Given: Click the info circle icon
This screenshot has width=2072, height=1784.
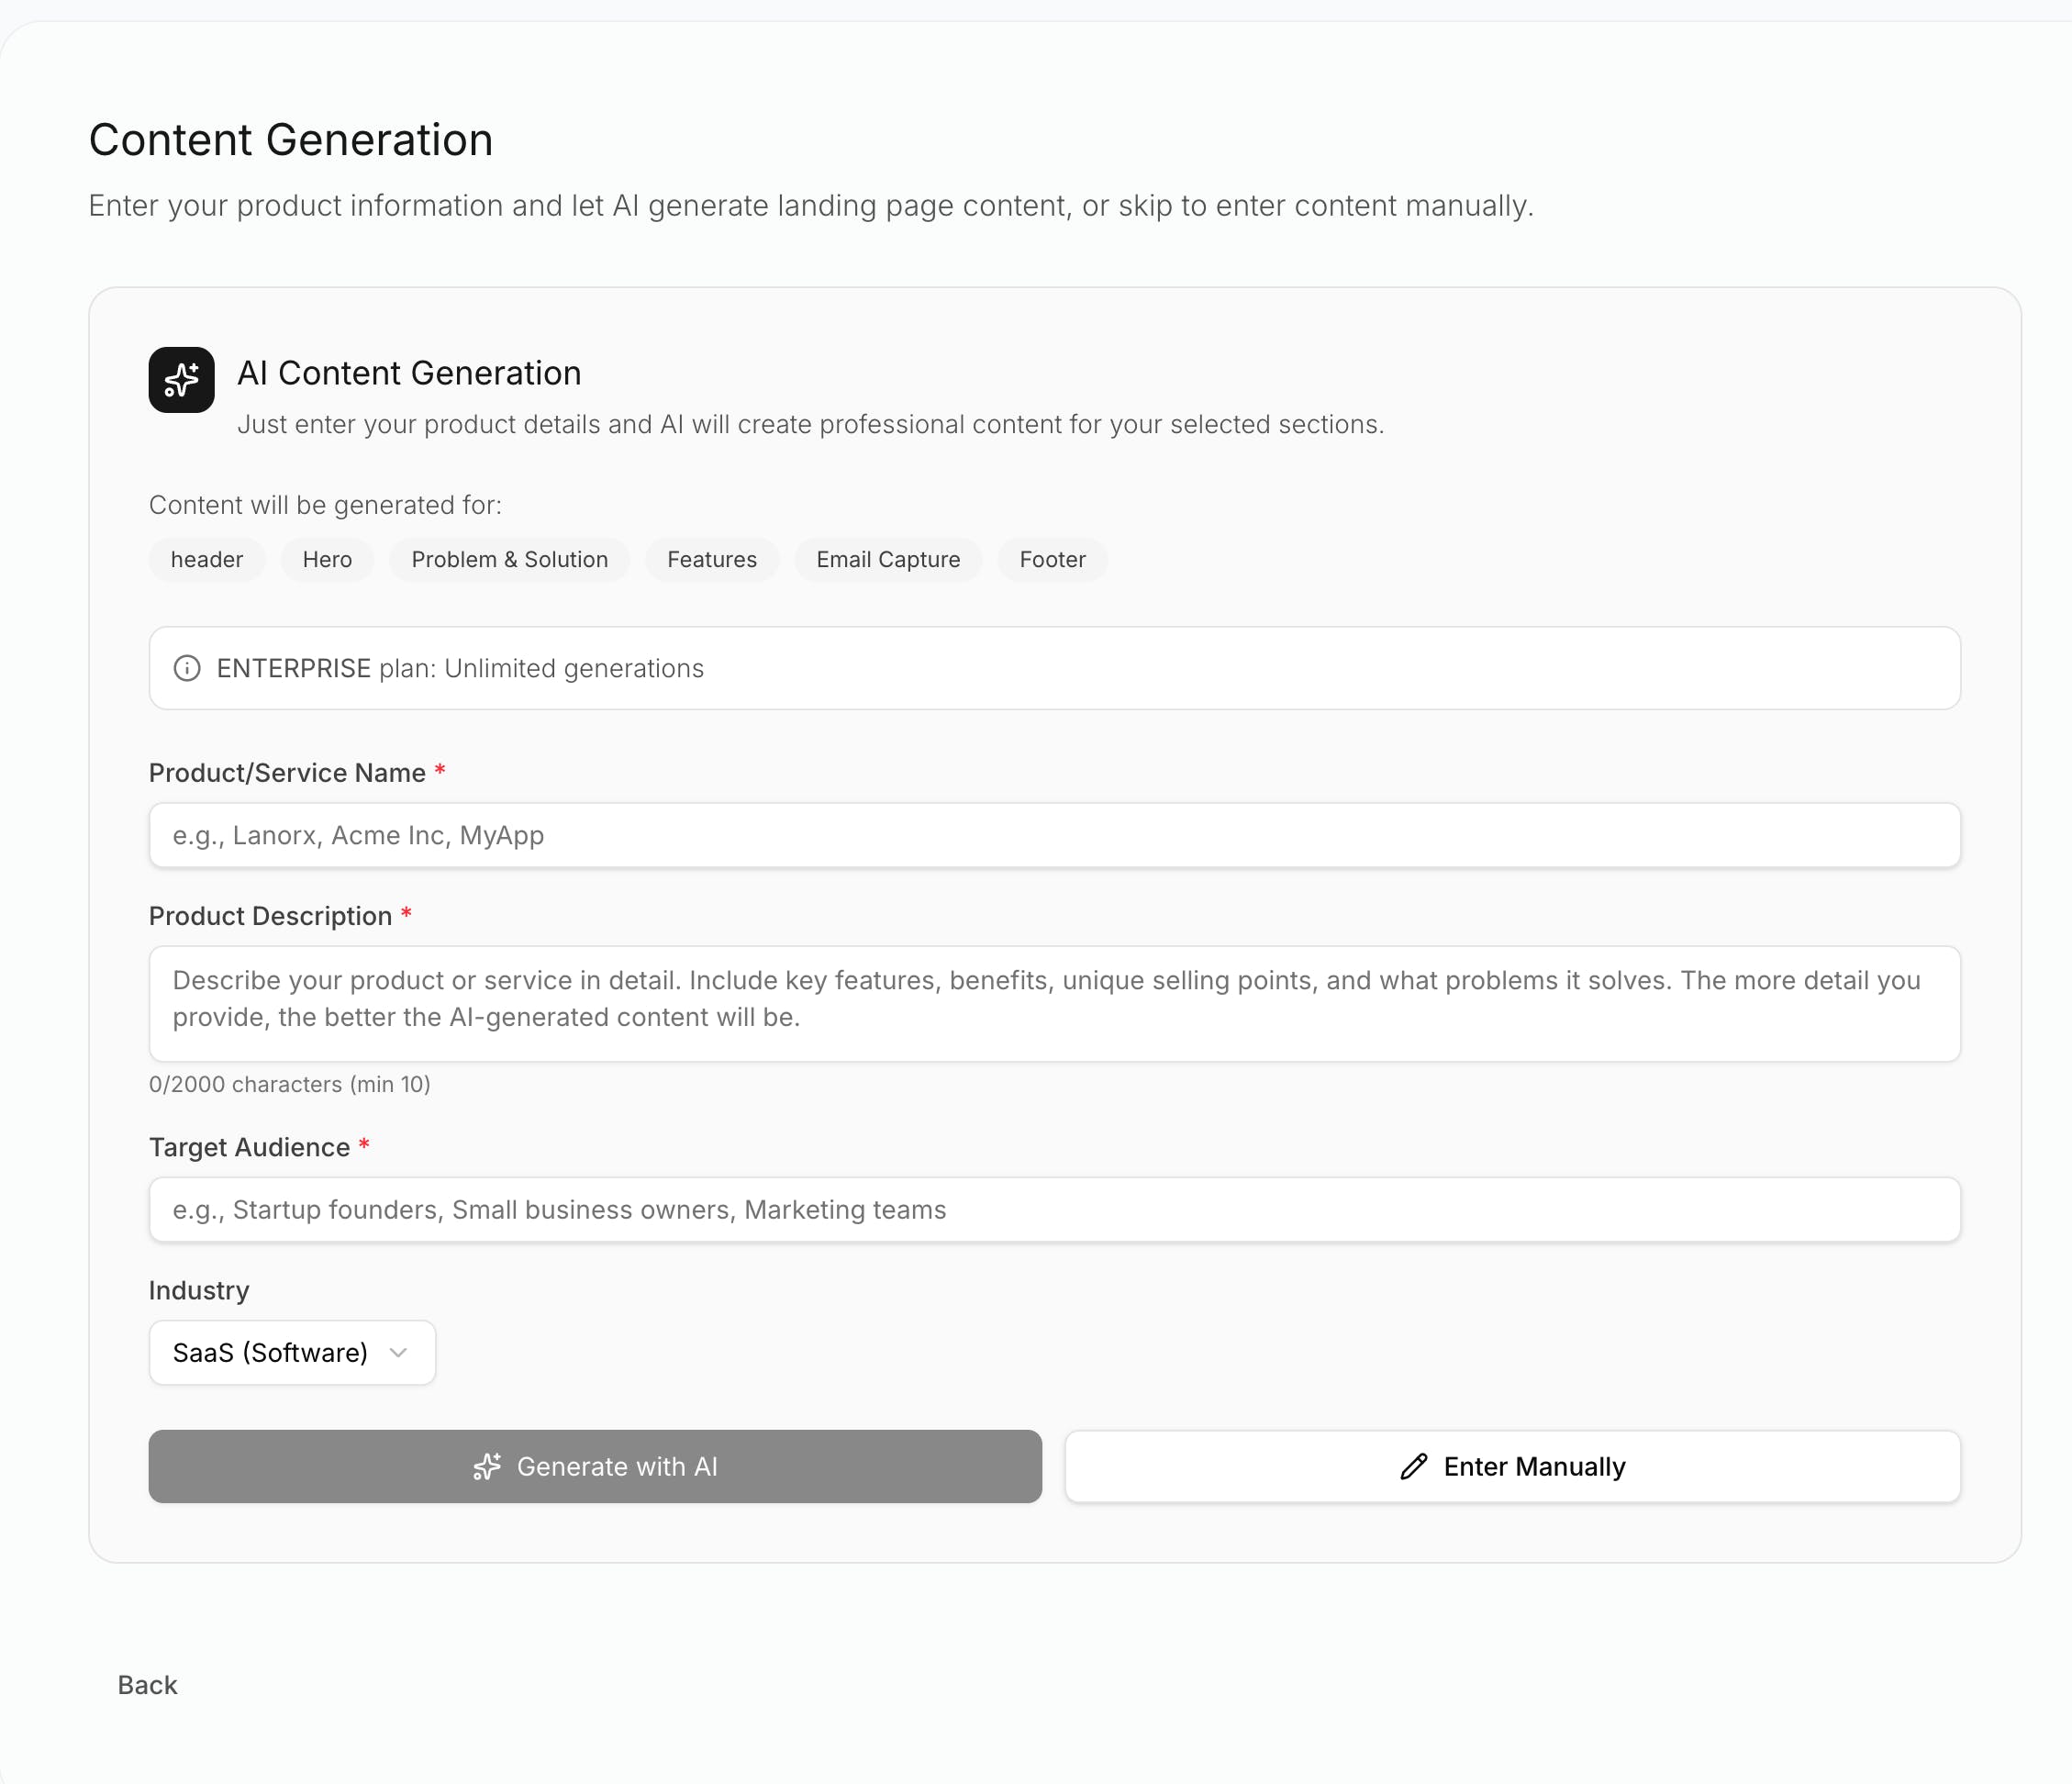Looking at the screenshot, I should (187, 668).
